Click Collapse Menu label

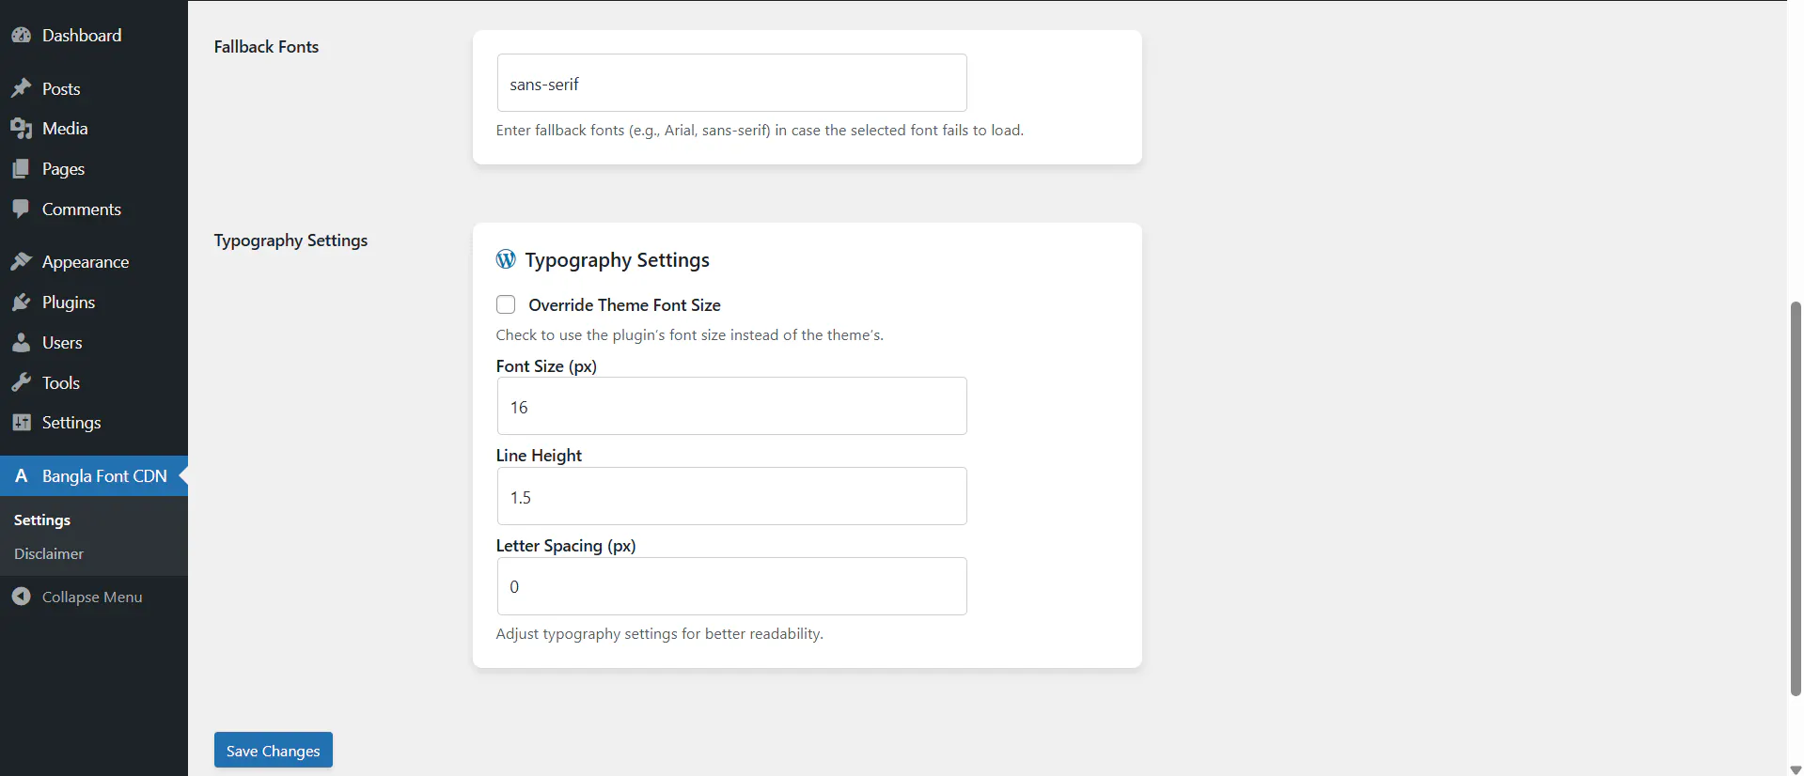[92, 597]
